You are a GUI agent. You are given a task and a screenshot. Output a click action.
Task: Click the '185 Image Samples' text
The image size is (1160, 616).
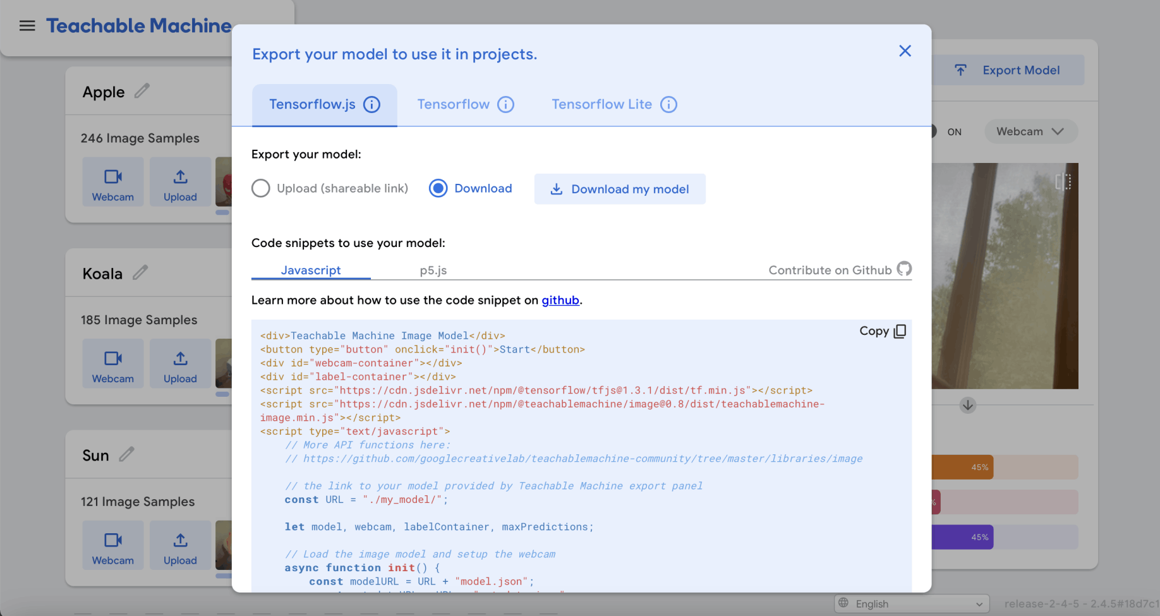(x=139, y=320)
